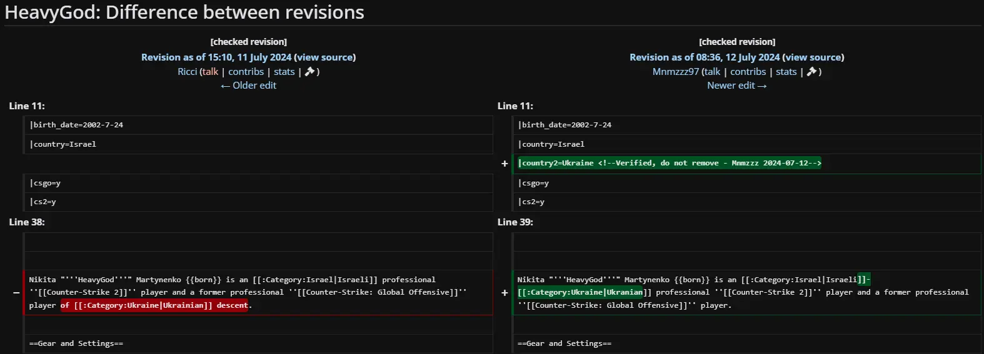Click left '|country=Israel' line
The width and height of the screenshot is (984, 354).
(x=258, y=144)
